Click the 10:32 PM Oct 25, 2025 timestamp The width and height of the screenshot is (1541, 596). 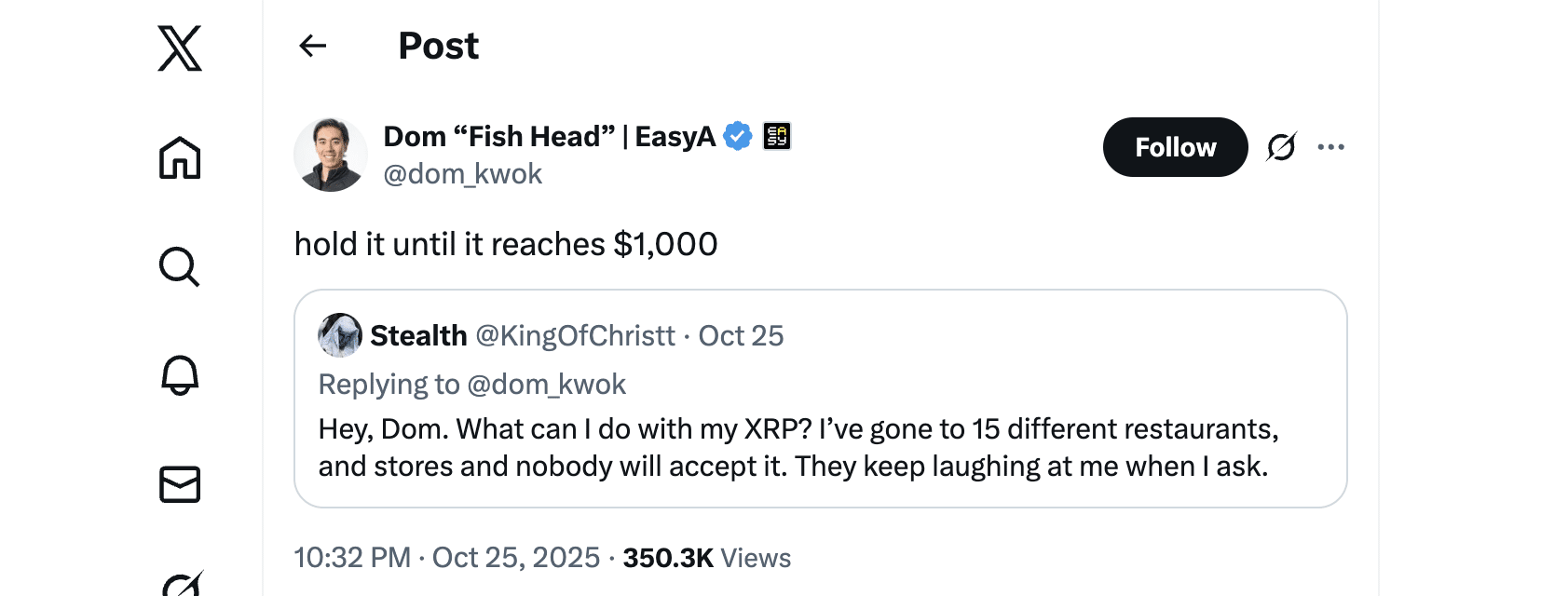click(x=447, y=558)
